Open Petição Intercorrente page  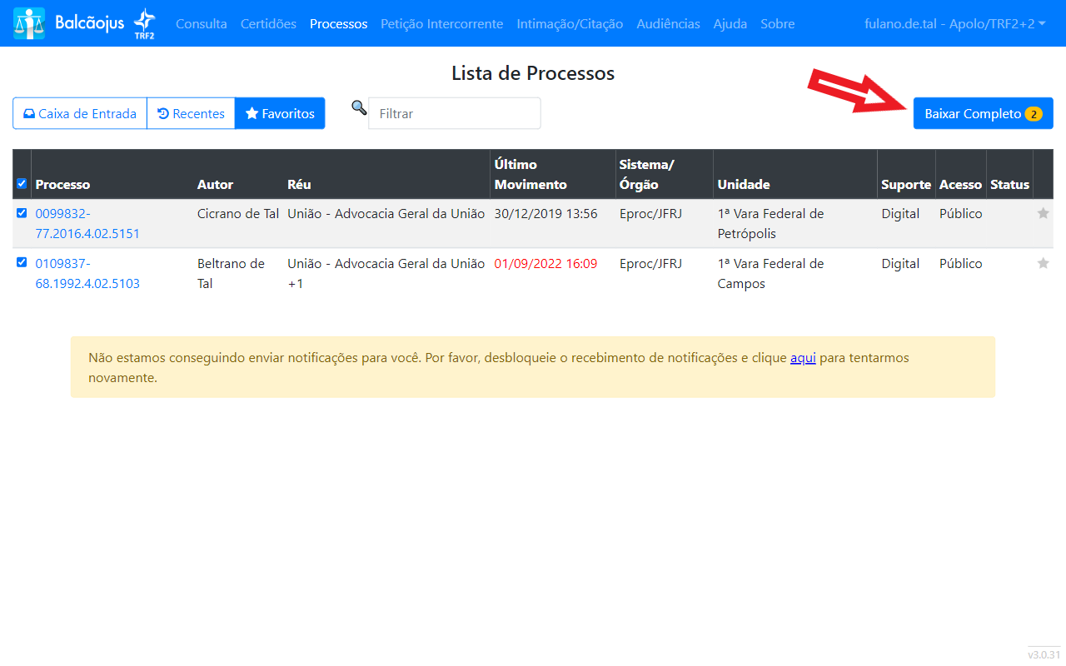click(441, 24)
